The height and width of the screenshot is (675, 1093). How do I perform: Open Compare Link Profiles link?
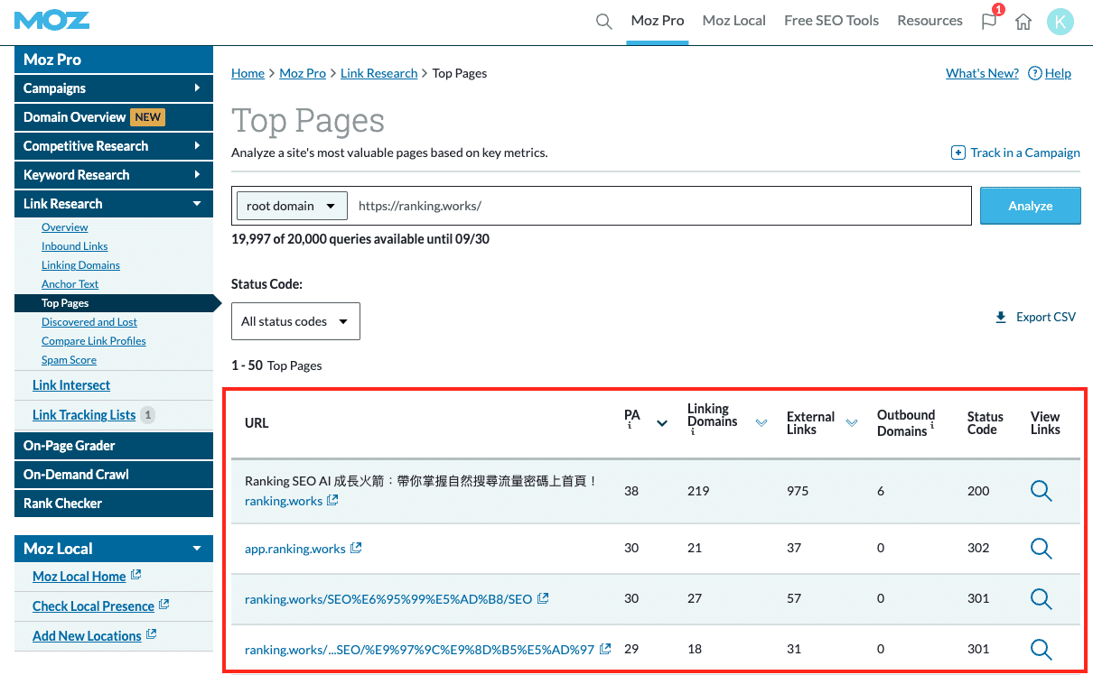[x=94, y=341]
